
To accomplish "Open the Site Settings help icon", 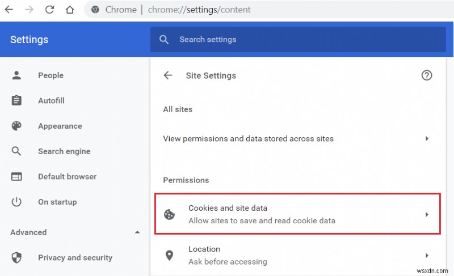I will pos(427,75).
